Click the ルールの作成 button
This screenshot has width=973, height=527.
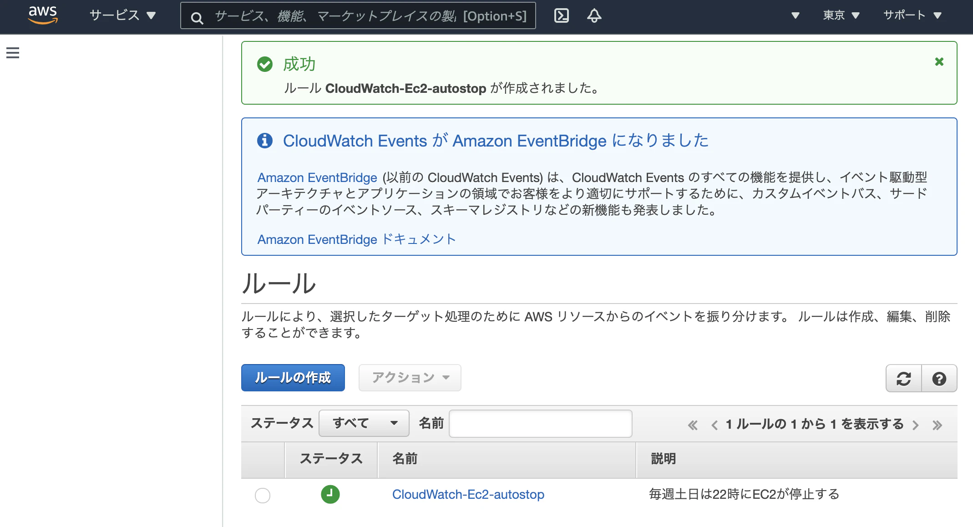pyautogui.click(x=293, y=378)
